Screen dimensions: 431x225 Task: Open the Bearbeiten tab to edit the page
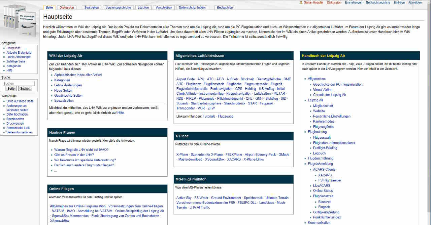point(92,7)
